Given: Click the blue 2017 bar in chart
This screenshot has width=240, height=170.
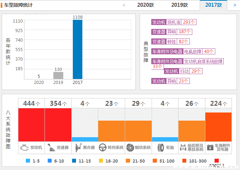Looking at the screenshot, I should 77,49.
